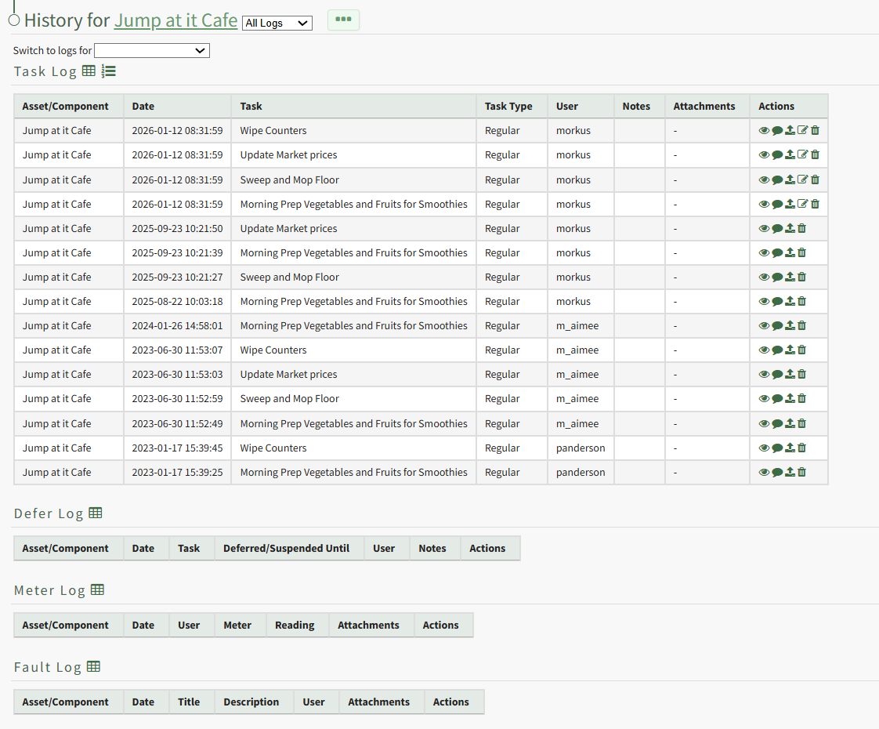Screen dimensions: 879x729
Task: Add comment to first Update Market prices entry
Action: (777, 155)
